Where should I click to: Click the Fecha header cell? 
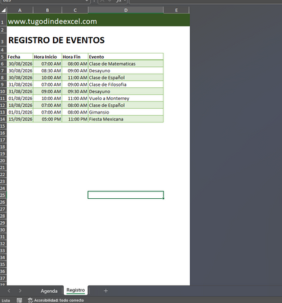20,57
